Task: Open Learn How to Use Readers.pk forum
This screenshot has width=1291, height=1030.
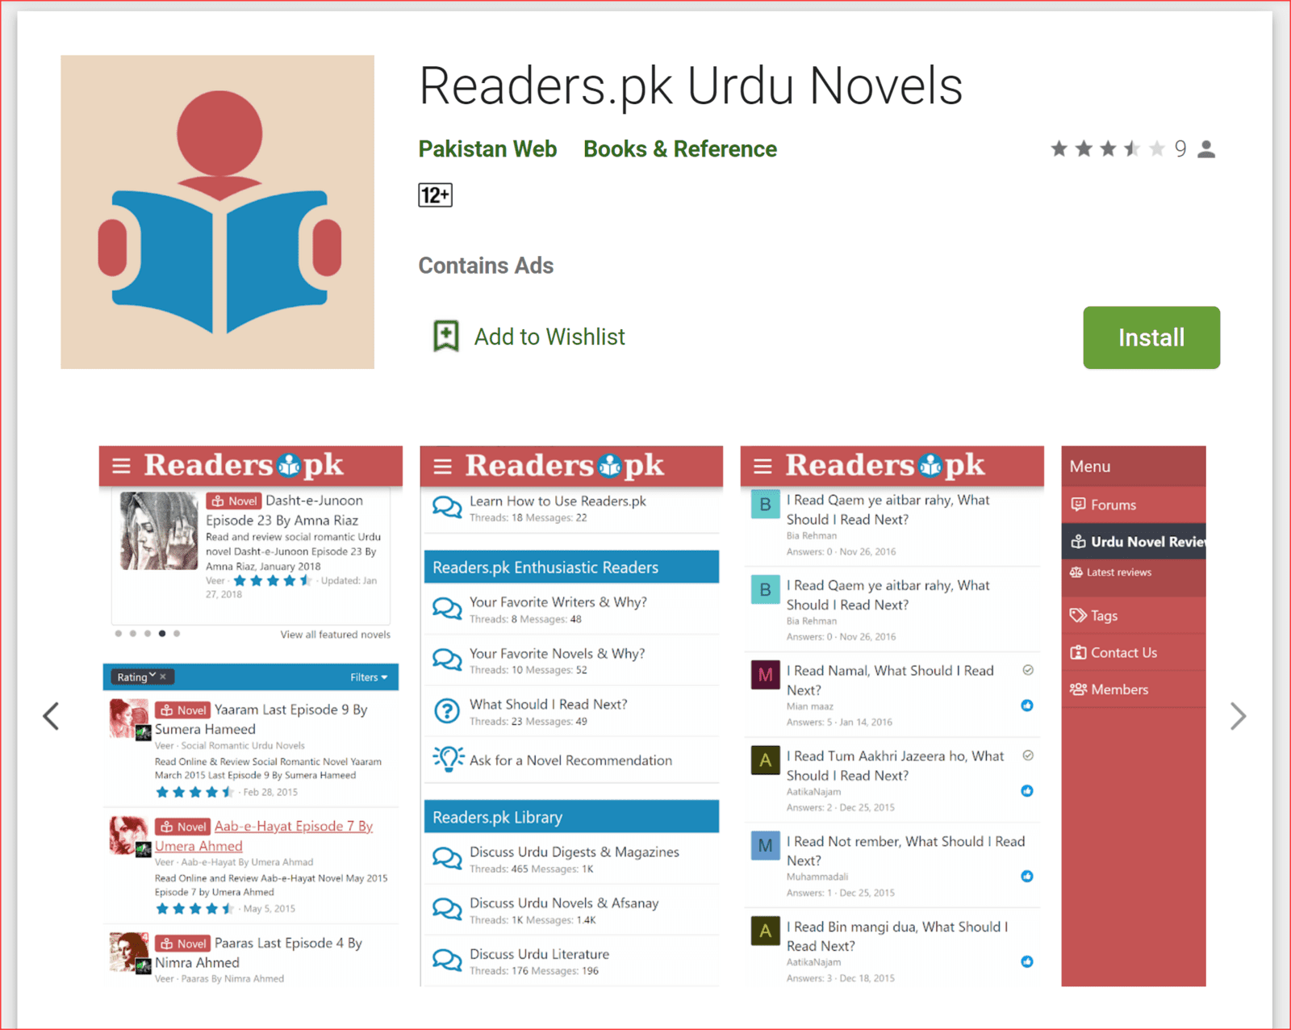Action: (x=558, y=501)
